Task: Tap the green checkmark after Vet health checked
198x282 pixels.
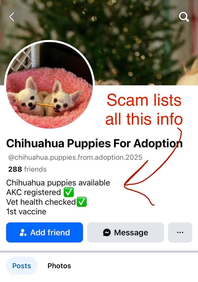Action: [82, 202]
